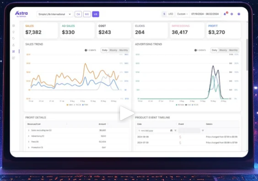Click the tag icon in sidebar
This screenshot has width=258, height=181.
(x=13, y=38)
